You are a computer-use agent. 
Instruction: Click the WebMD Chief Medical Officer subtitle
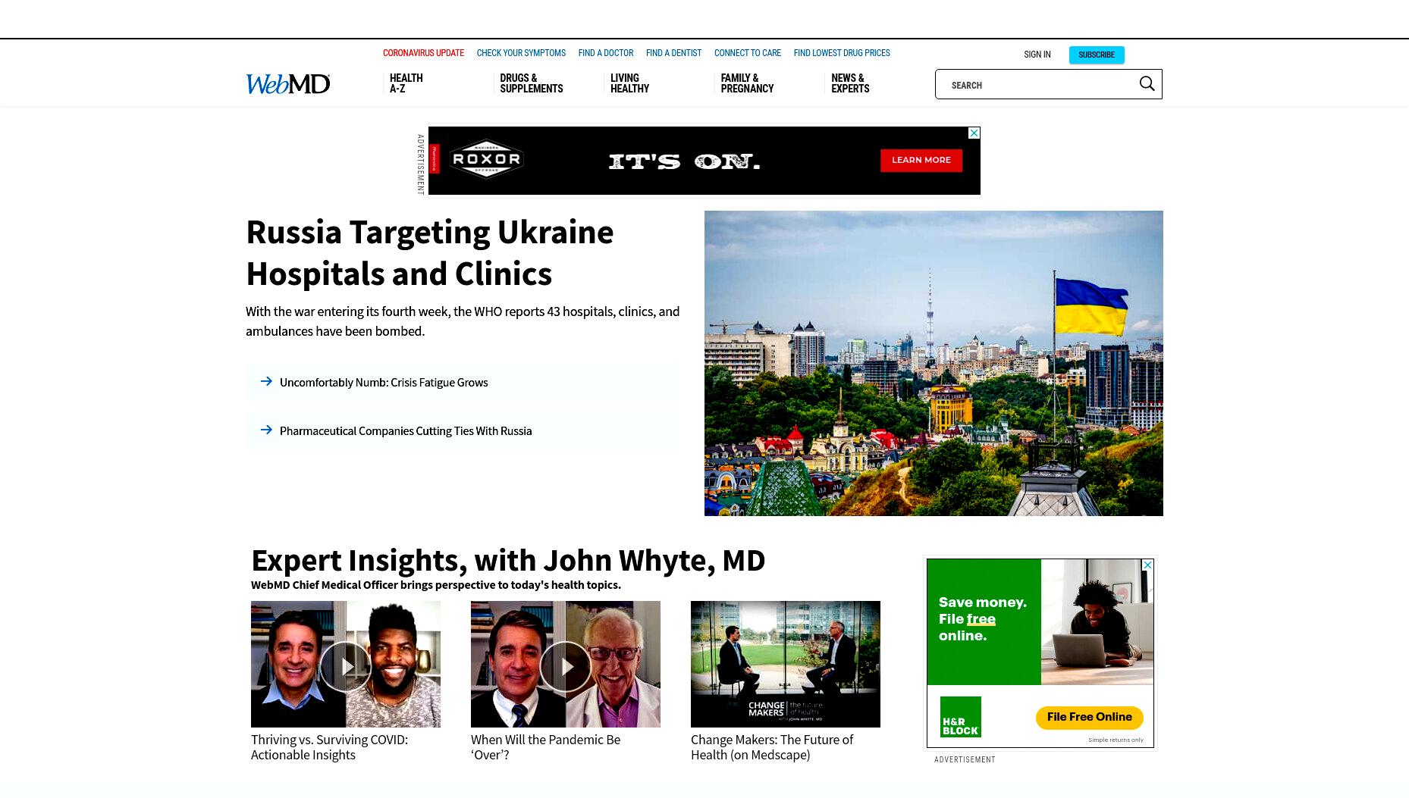coord(436,585)
